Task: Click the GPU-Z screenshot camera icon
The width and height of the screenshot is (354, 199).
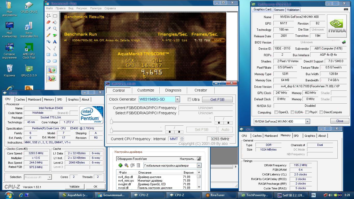Action: pyautogui.click(x=346, y=9)
